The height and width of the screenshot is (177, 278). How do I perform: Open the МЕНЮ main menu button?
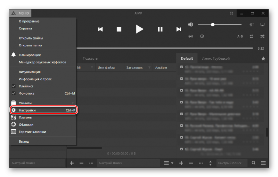click(21, 13)
